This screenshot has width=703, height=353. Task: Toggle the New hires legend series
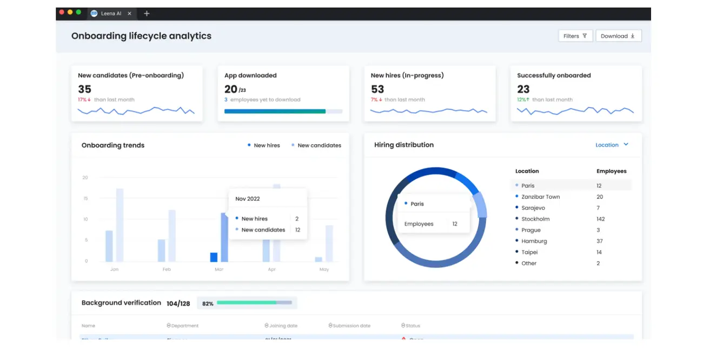click(263, 145)
